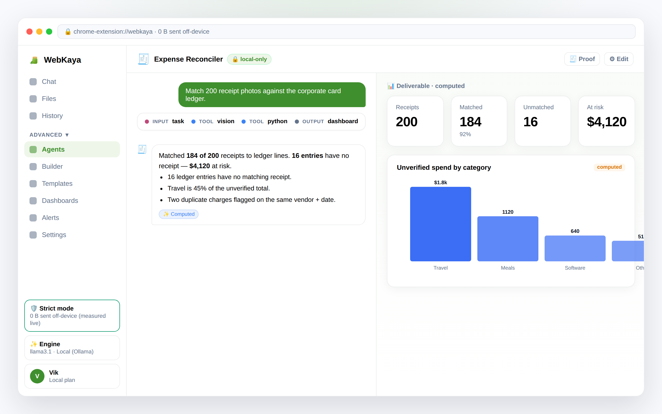The height and width of the screenshot is (414, 662).
Task: Click the Chat sidebar icon
Action: tap(33, 82)
